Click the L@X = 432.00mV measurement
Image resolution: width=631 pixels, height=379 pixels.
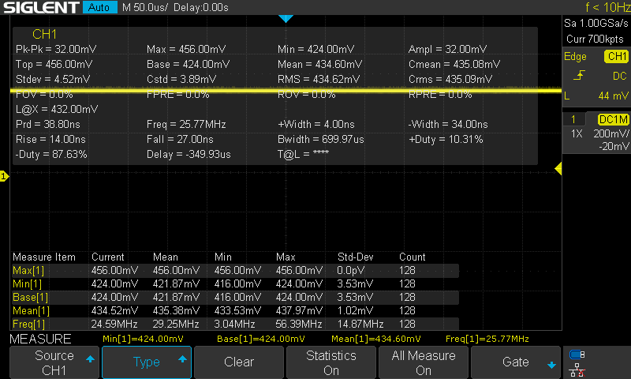click(57, 110)
